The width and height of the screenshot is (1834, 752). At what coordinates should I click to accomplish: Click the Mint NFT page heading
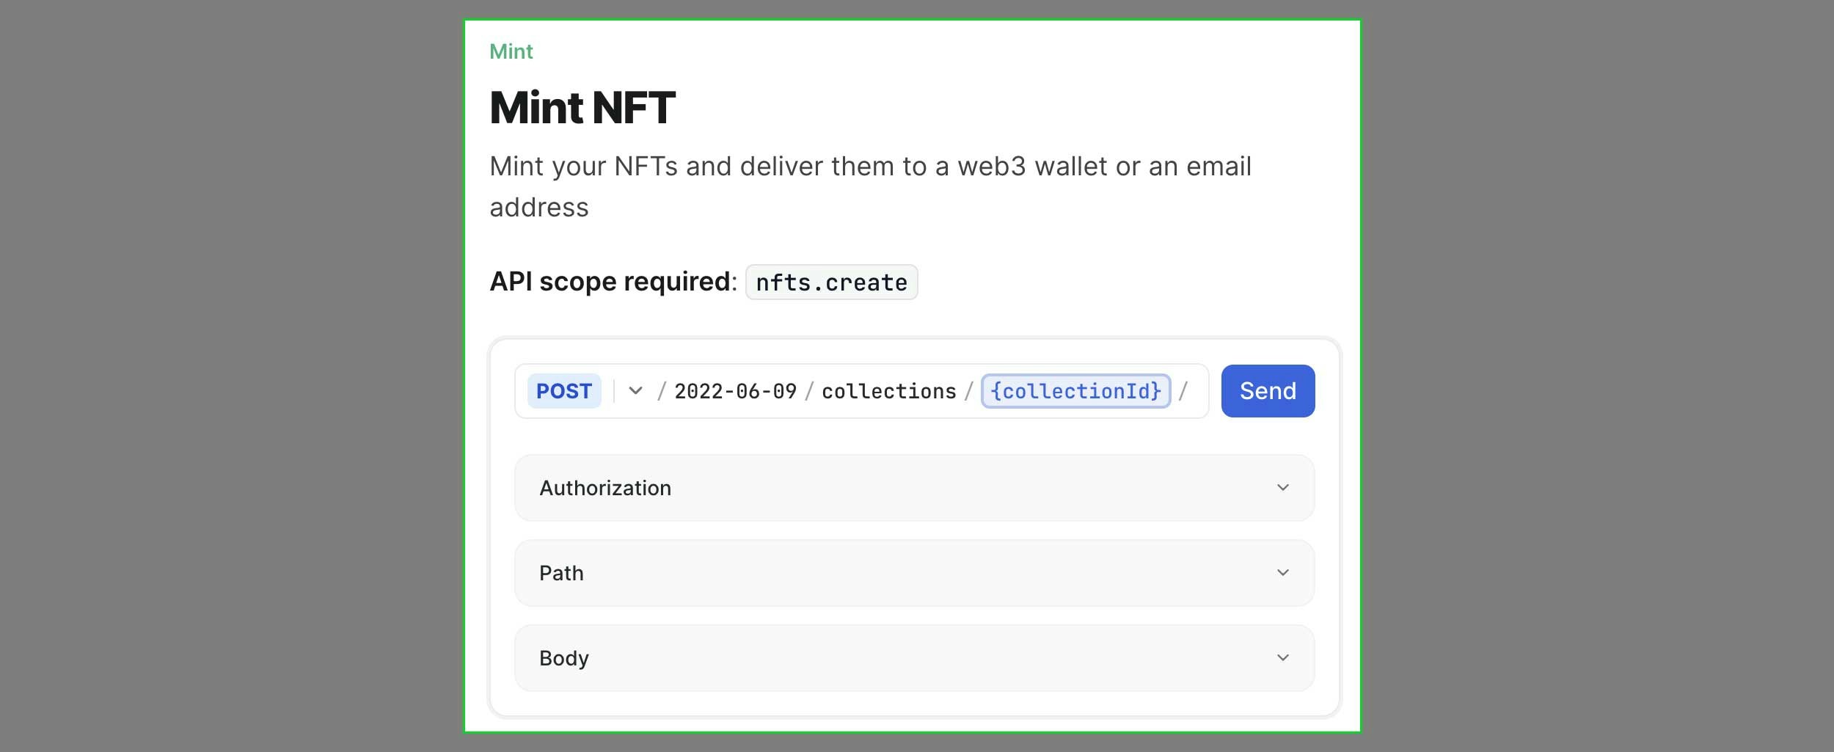pyautogui.click(x=582, y=108)
